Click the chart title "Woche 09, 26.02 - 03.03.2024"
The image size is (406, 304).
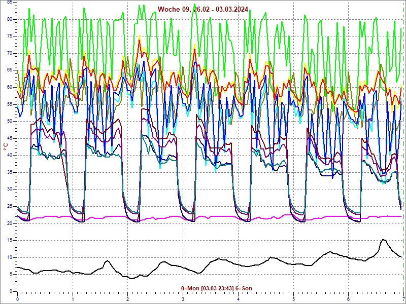203,9
